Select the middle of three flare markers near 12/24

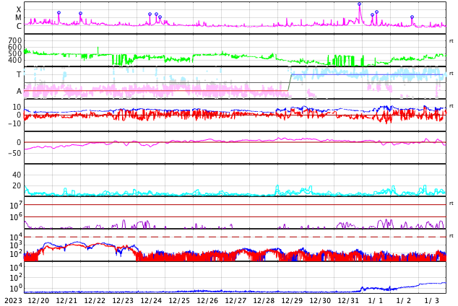(x=156, y=14)
